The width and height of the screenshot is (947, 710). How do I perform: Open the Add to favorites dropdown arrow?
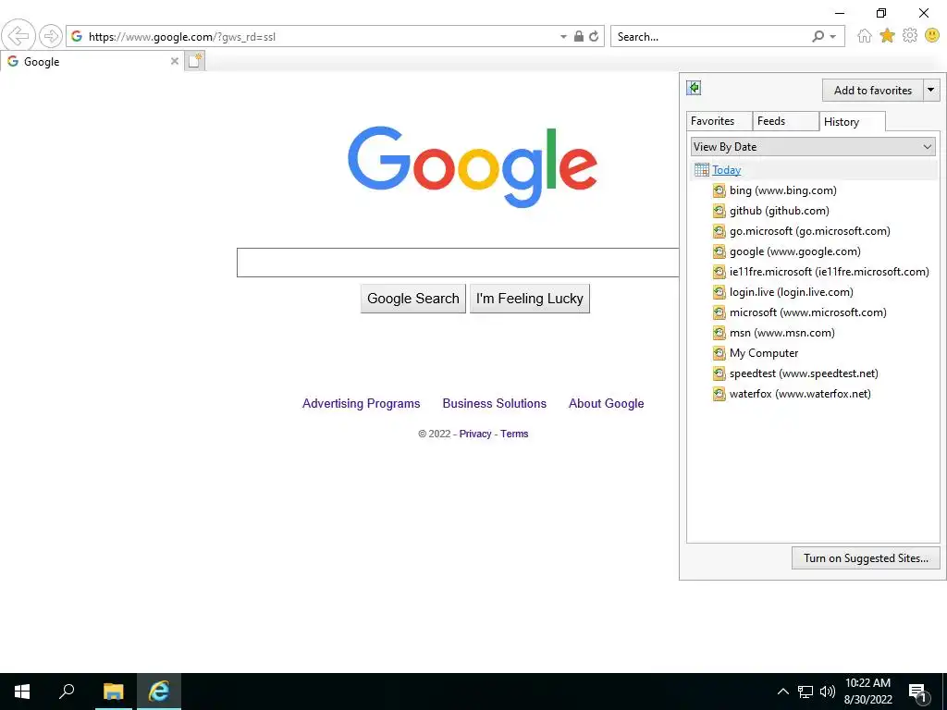point(931,91)
